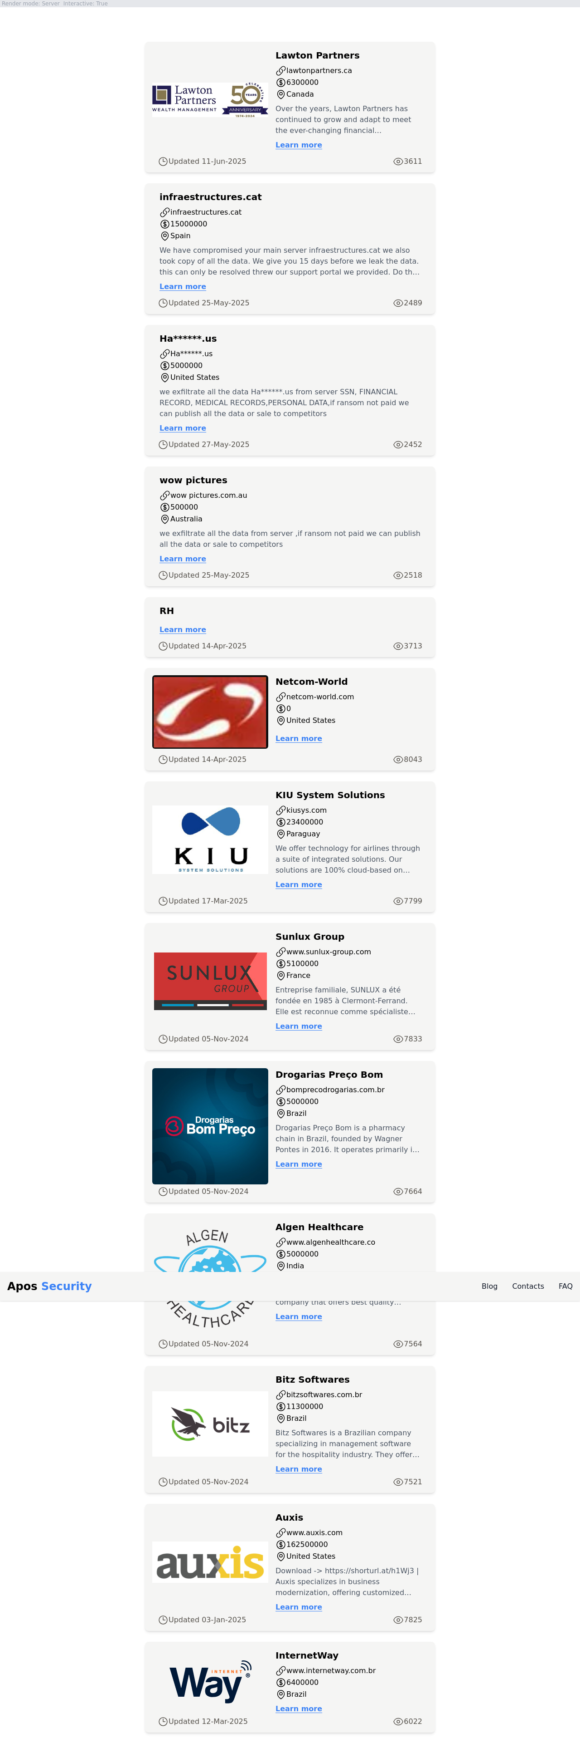Click the location pin beside France
The width and height of the screenshot is (580, 1738).
[280, 976]
